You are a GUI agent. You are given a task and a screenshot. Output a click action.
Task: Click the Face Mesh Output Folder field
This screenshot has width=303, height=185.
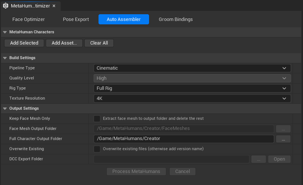click(184, 128)
